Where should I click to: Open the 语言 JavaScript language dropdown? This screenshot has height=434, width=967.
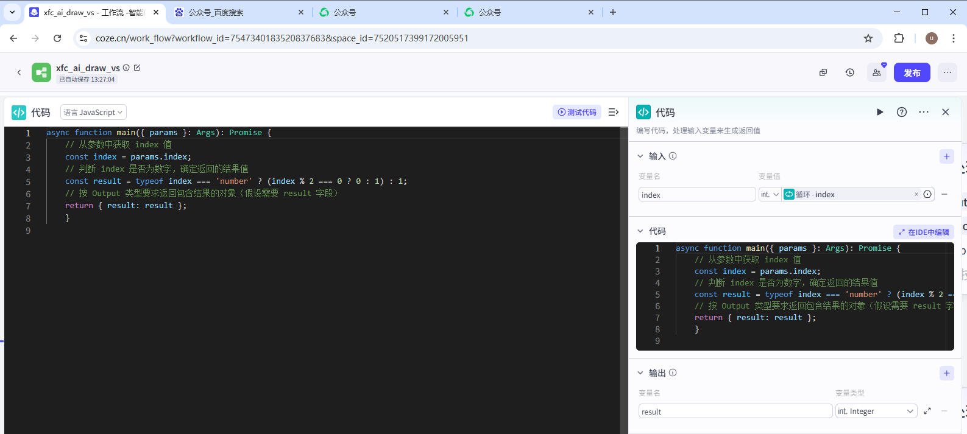pos(93,112)
